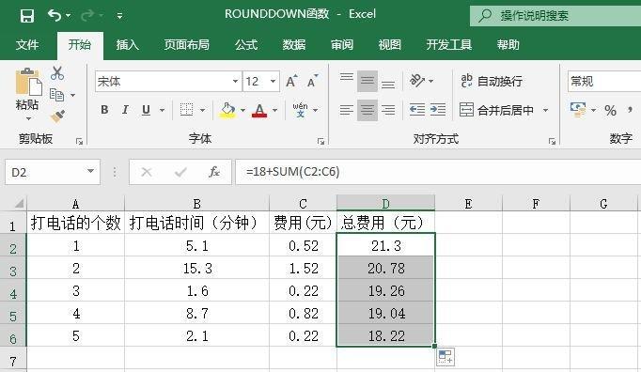This screenshot has width=641, height=372.
Task: Open 对齐方式 dialog launcher
Action: click(x=552, y=142)
